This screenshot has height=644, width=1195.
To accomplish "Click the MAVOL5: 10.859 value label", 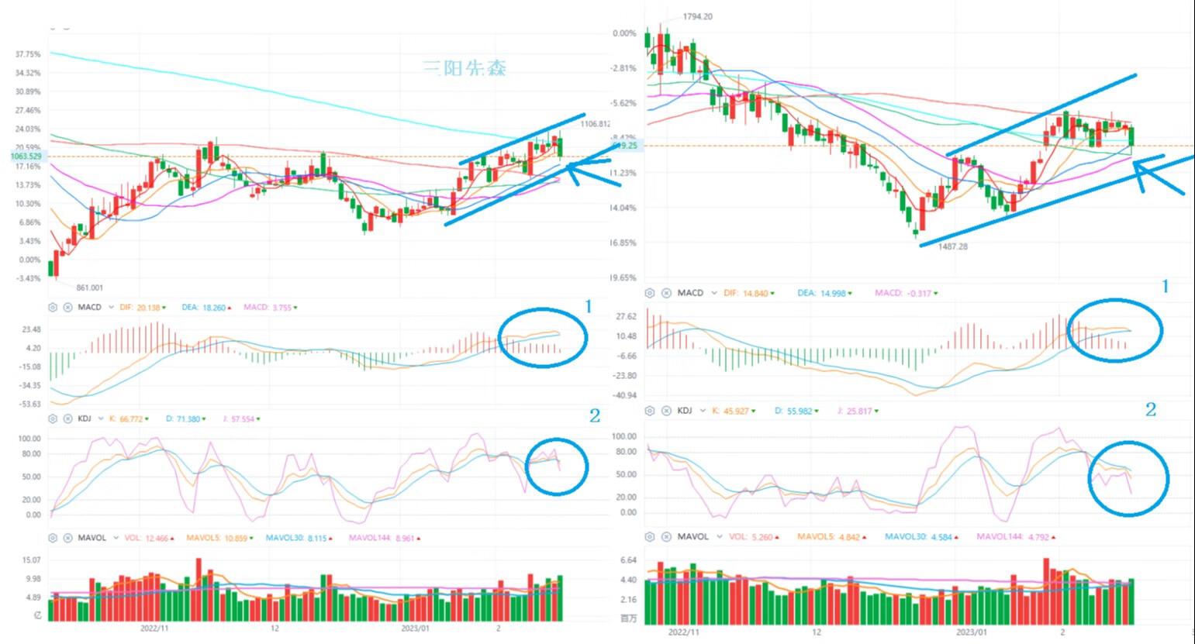I will tap(219, 538).
